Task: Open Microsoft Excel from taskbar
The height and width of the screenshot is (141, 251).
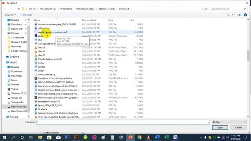Action: point(166,137)
